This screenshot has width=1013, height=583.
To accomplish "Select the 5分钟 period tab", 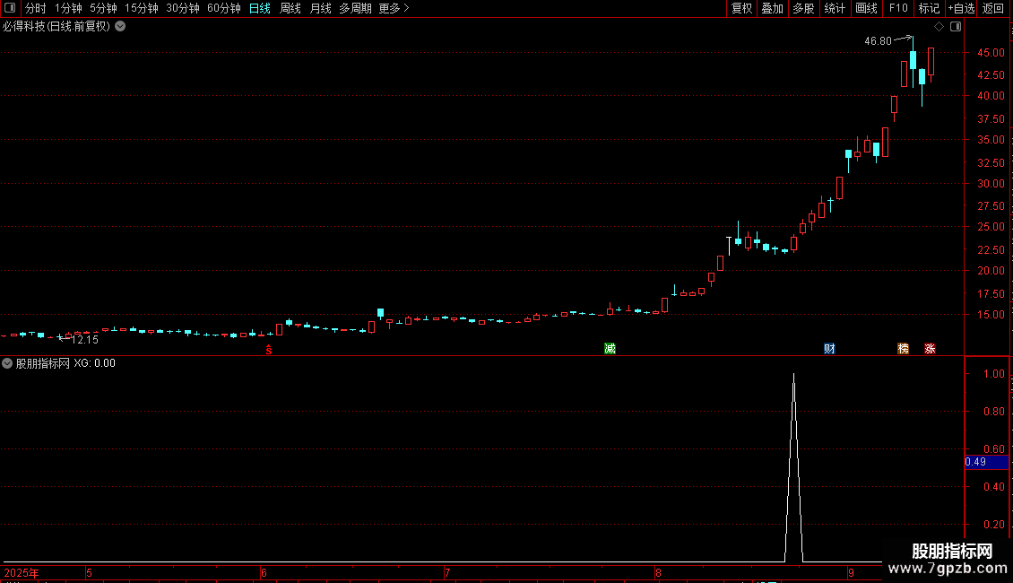I will [x=103, y=8].
